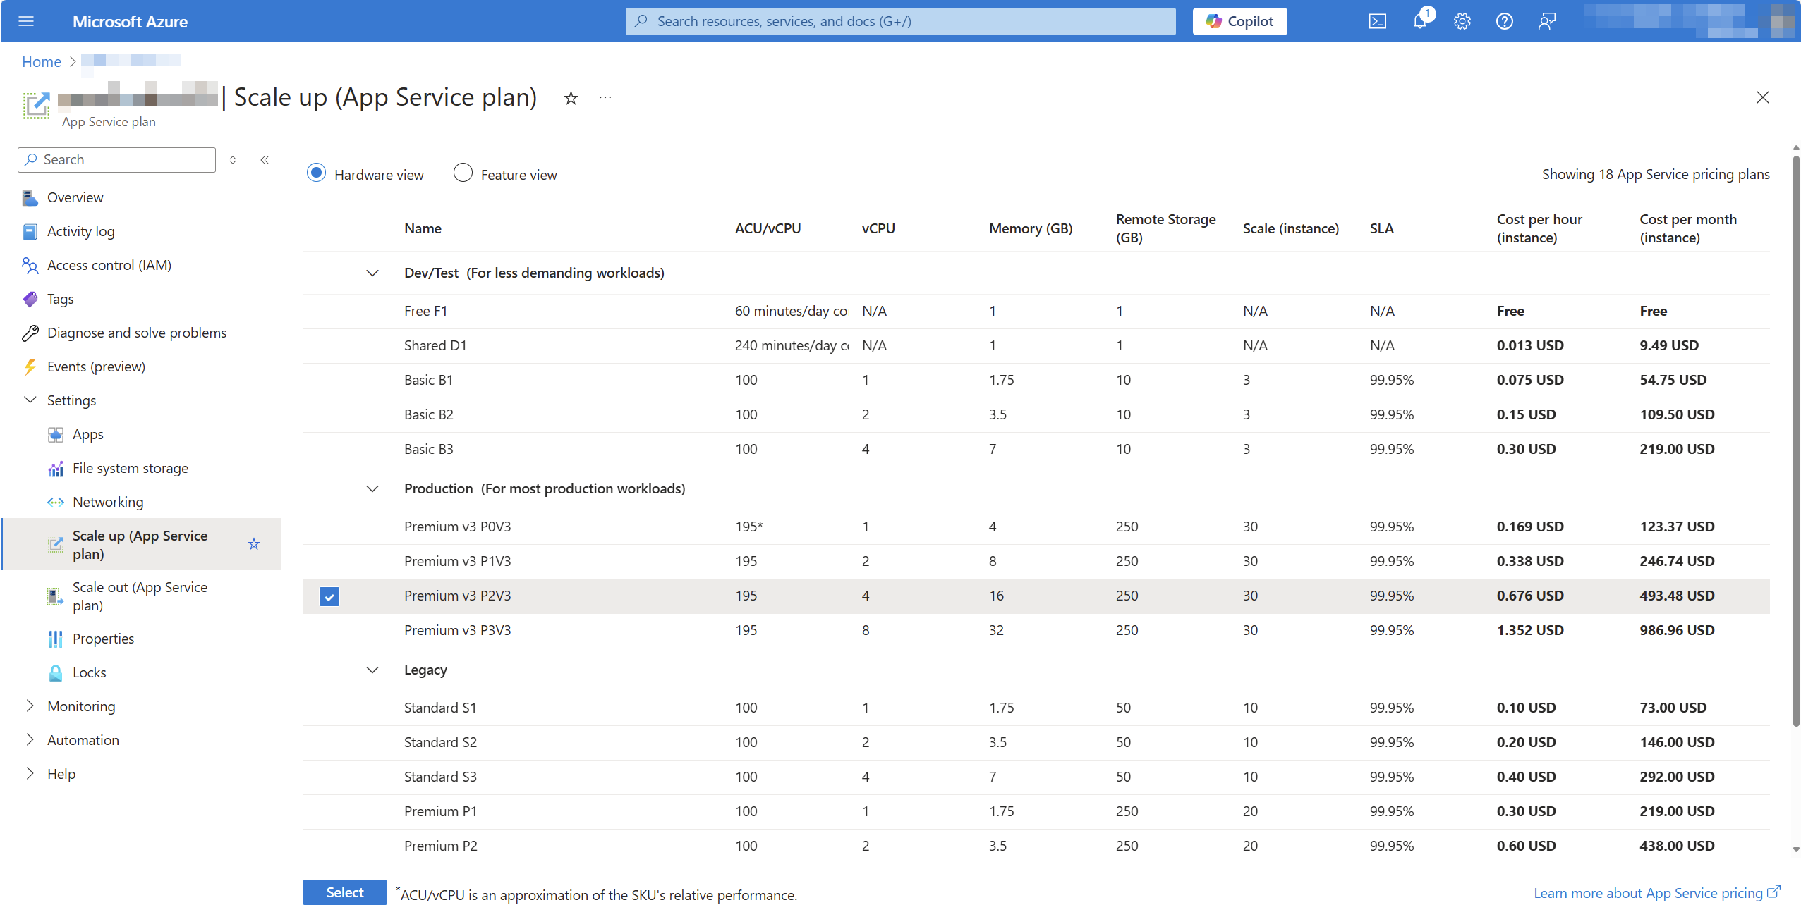
Task: Toggle the favorite star beside Scale up menu item
Action: coord(254,544)
